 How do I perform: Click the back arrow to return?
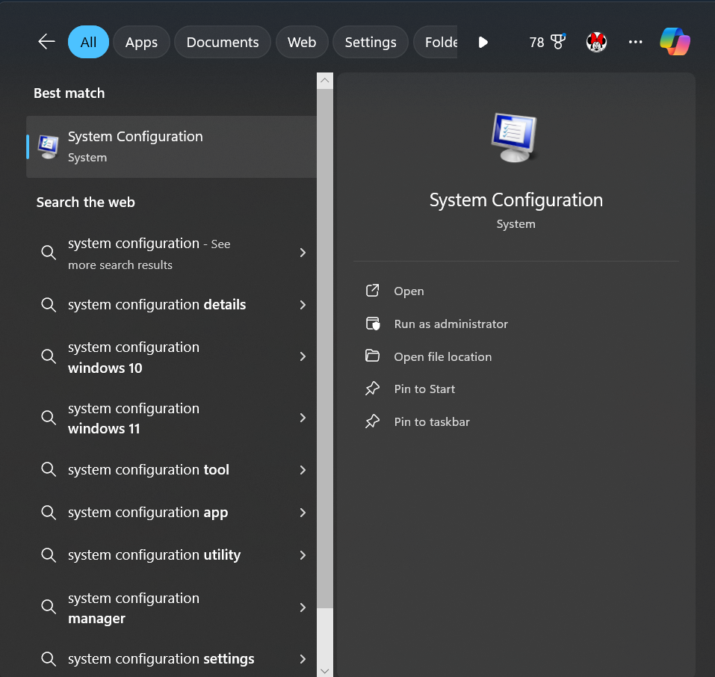[x=46, y=42]
